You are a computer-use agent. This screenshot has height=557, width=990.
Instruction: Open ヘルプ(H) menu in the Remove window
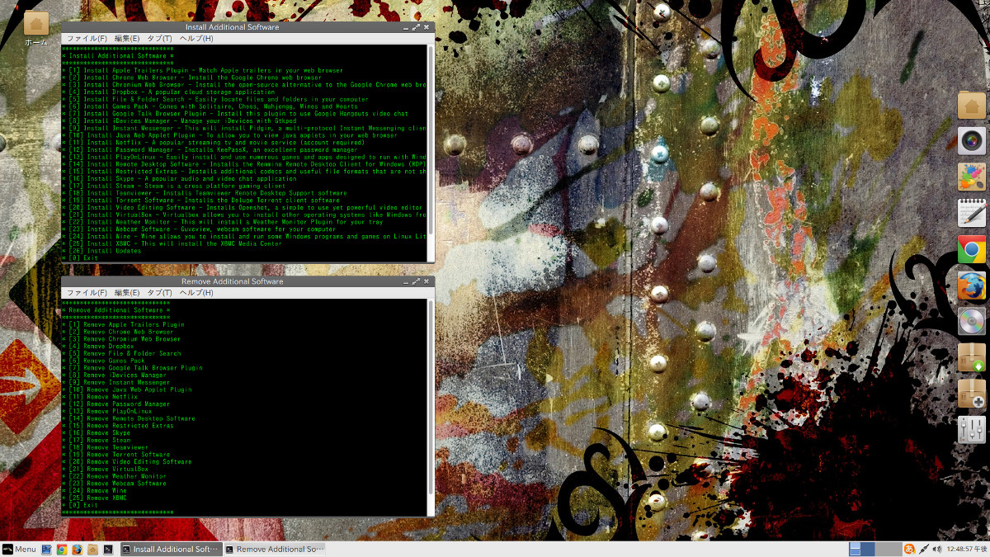[196, 293]
